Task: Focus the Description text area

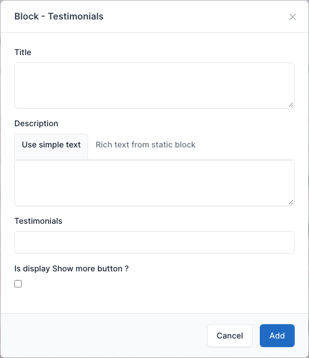Action: pos(154,183)
